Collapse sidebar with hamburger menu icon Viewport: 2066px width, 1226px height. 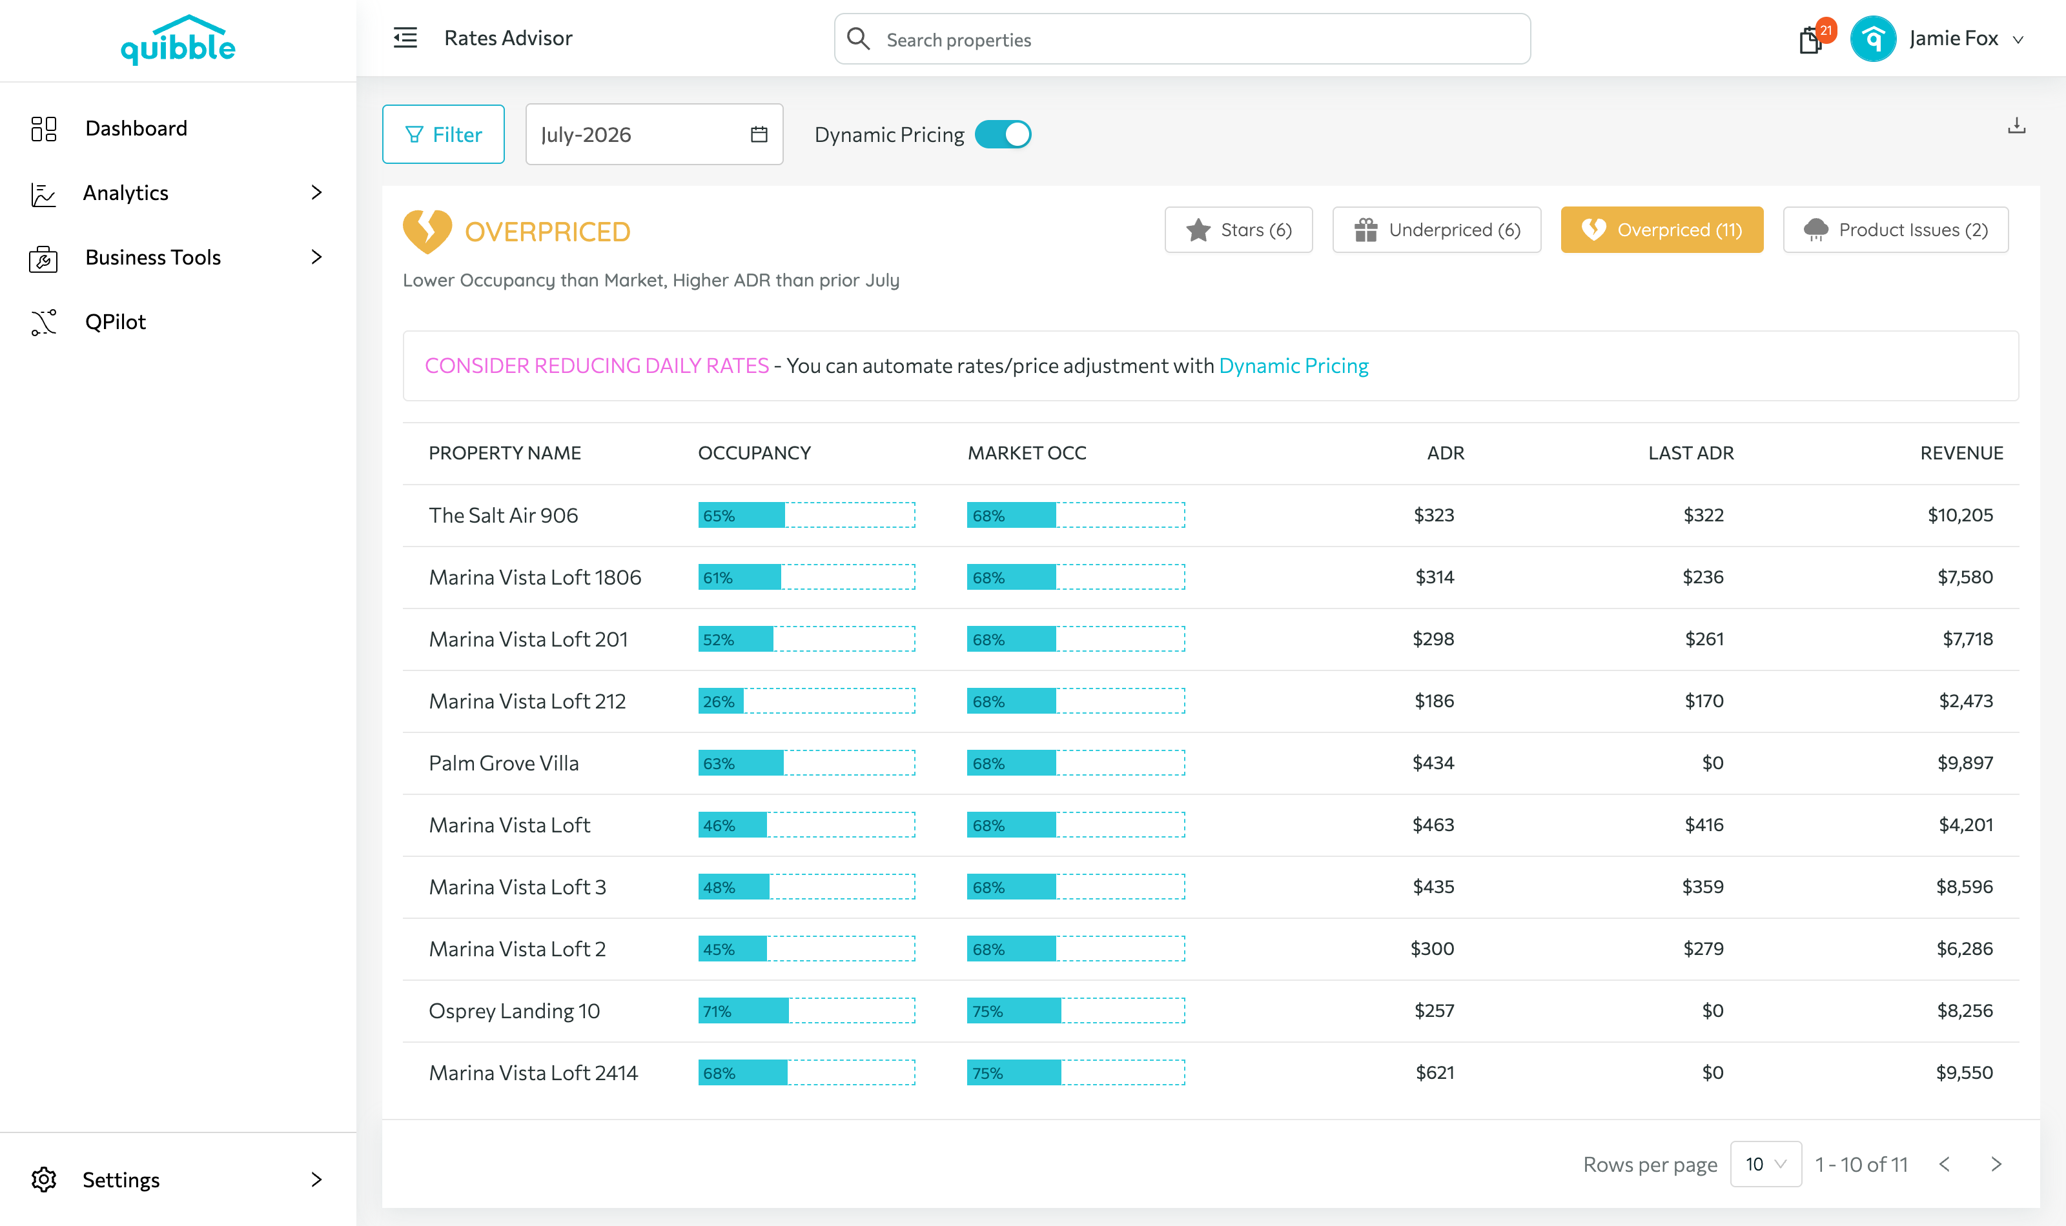[x=405, y=38]
